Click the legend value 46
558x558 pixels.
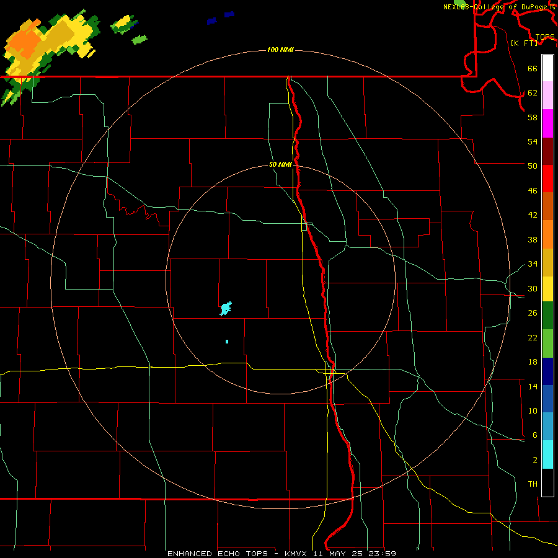(533, 191)
